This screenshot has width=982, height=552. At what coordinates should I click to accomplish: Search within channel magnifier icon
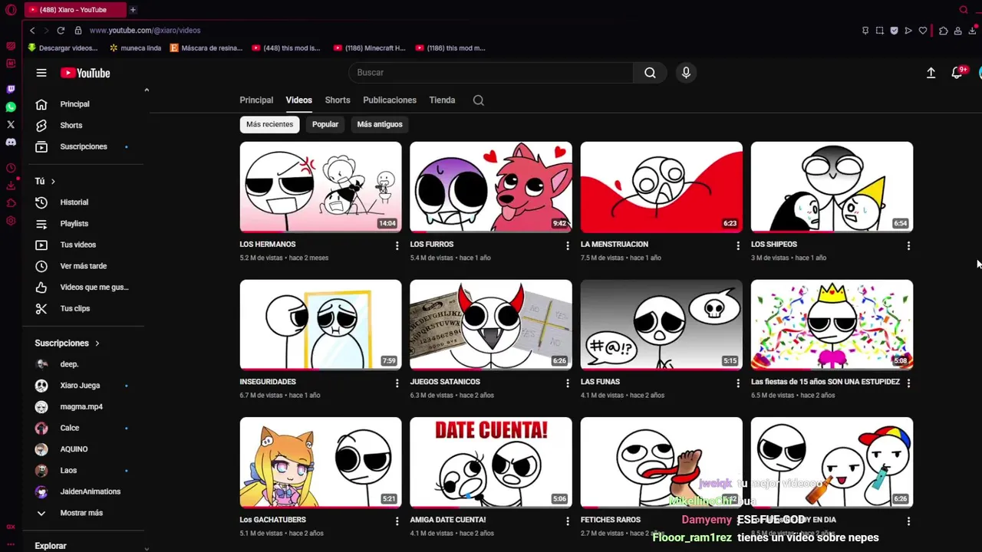(478, 100)
